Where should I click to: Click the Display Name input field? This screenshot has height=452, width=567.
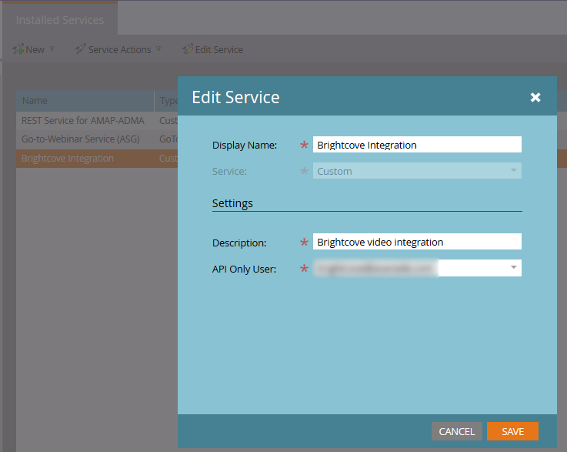pos(417,145)
